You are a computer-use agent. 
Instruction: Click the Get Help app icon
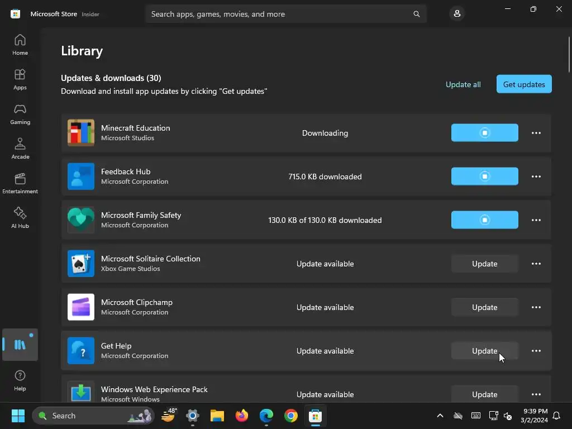tap(81, 351)
